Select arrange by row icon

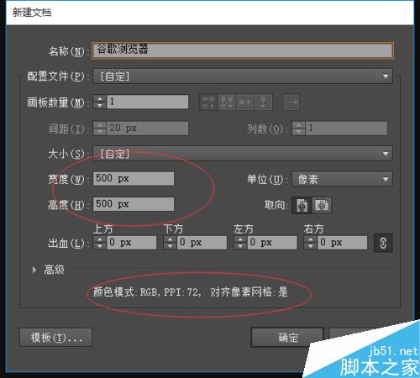pos(244,102)
